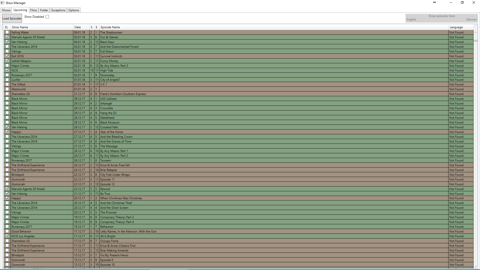
Task: Switch to the Exceptions tab
Action: point(58,10)
